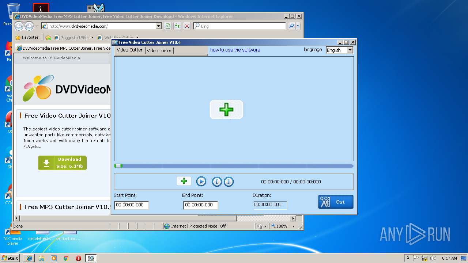Screen dimensions: 468x263
Task: Click the sectionfunc desktop file icon
Action: 68,236
